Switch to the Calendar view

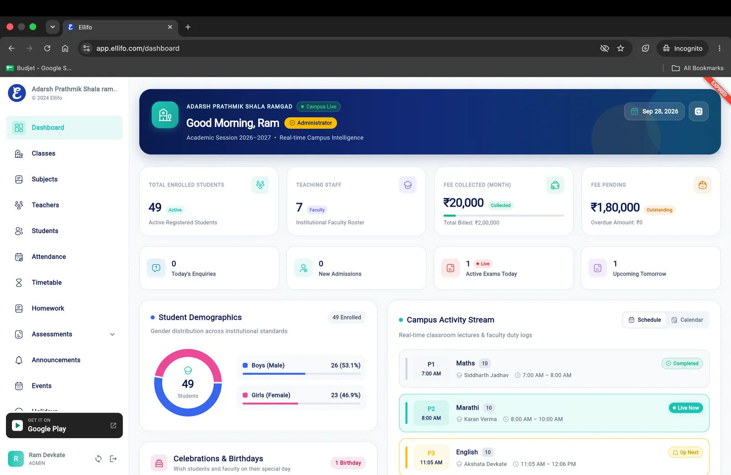click(x=687, y=320)
